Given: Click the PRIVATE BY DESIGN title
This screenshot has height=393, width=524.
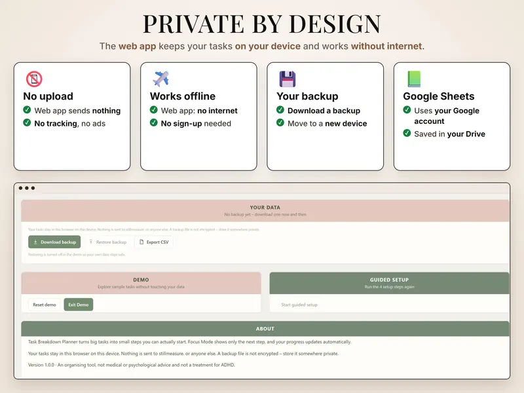Looking at the screenshot, I should [x=261, y=24].
